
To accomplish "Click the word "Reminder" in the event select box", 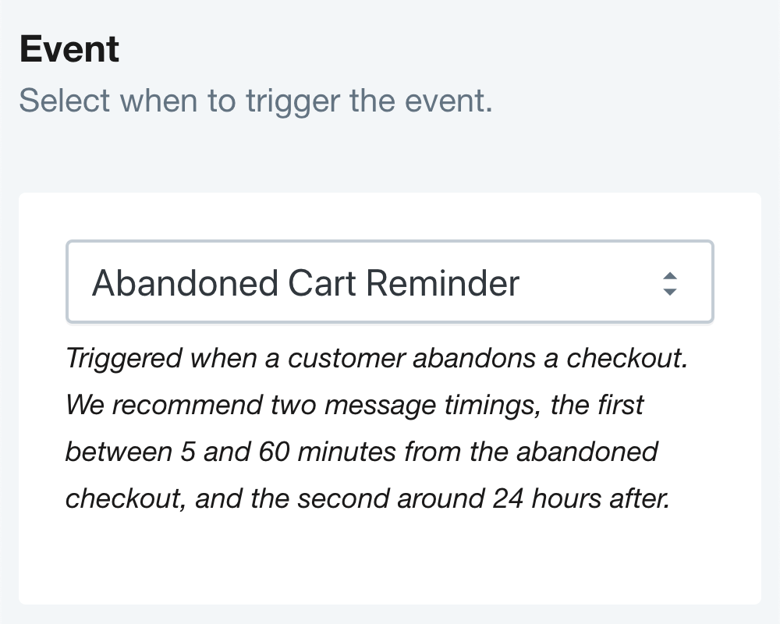I will (442, 283).
